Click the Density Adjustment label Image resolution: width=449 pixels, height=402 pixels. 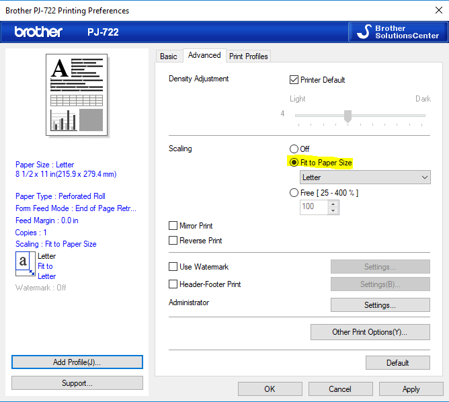pyautogui.click(x=199, y=79)
